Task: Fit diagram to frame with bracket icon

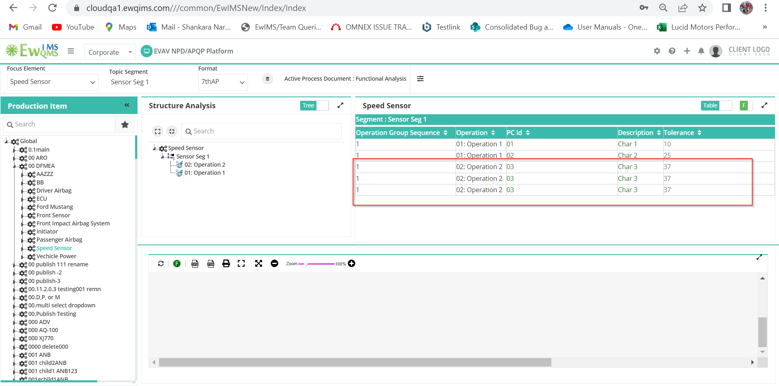Action: click(x=241, y=264)
